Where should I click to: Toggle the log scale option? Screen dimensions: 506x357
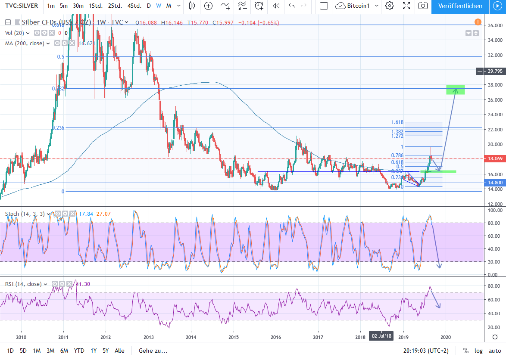point(479,351)
